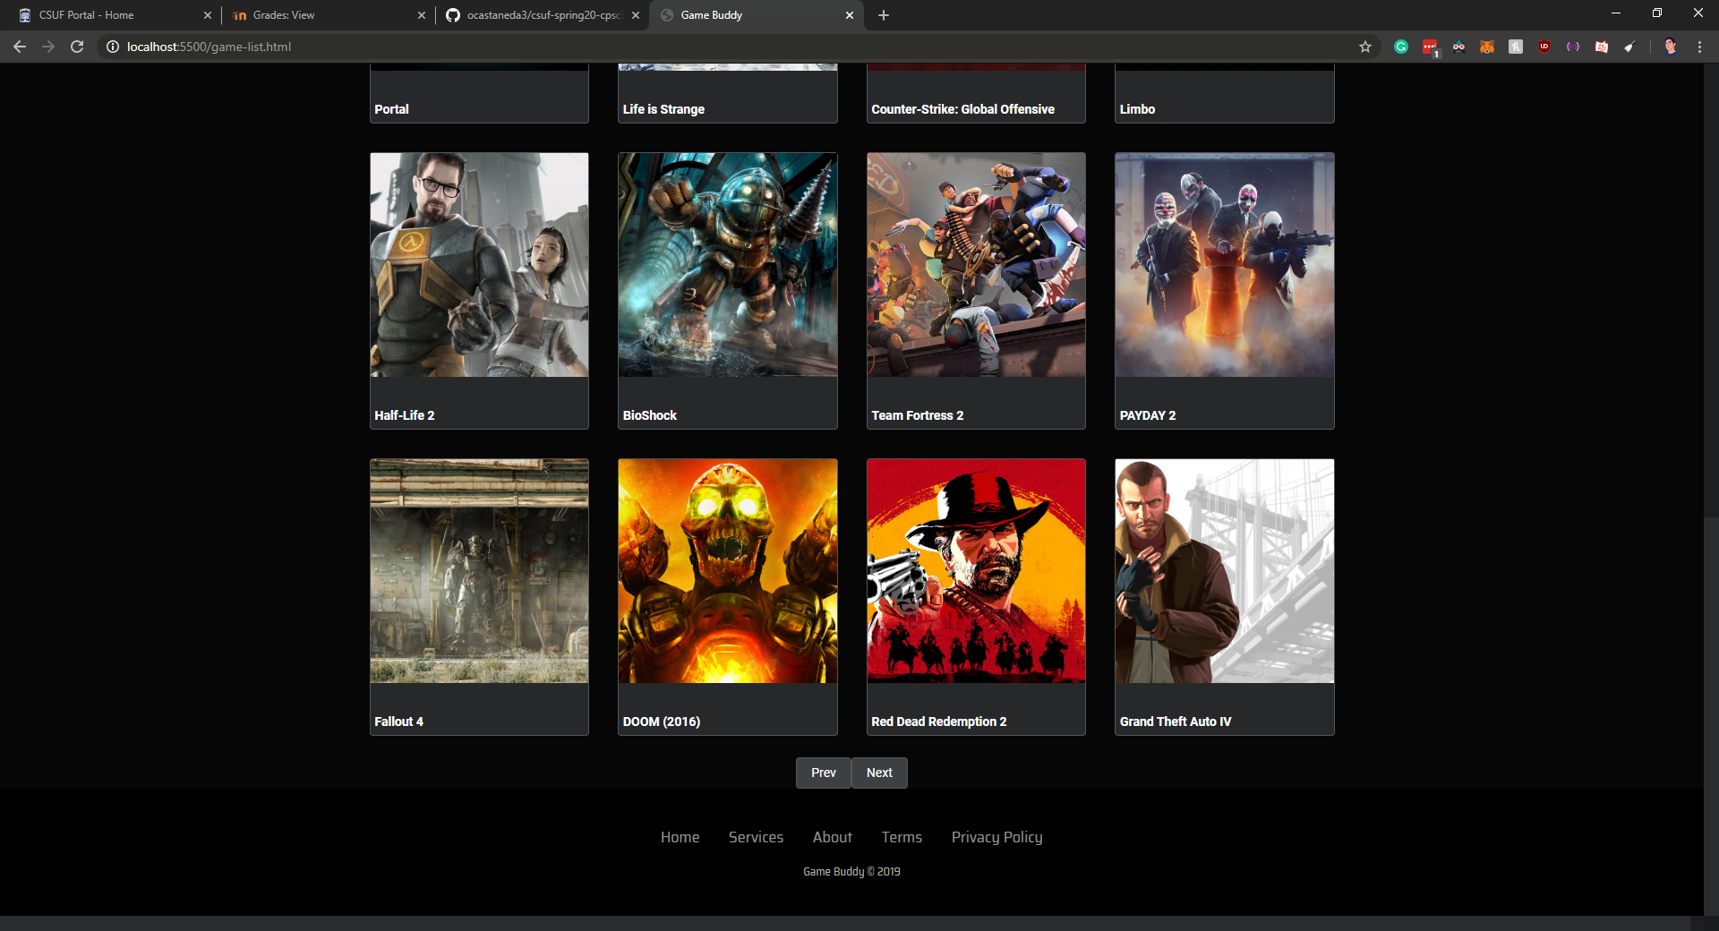Open a new browser tab
Screen dimensions: 1719x931
click(884, 15)
